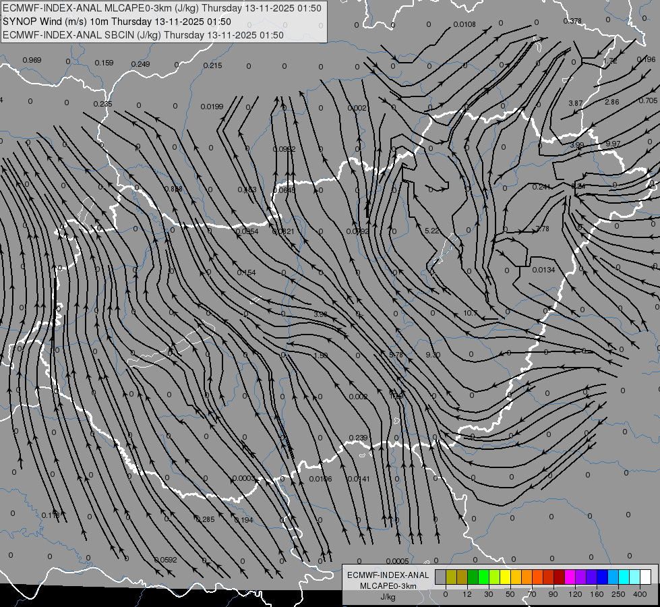Click the map value 10.7

coord(470,313)
